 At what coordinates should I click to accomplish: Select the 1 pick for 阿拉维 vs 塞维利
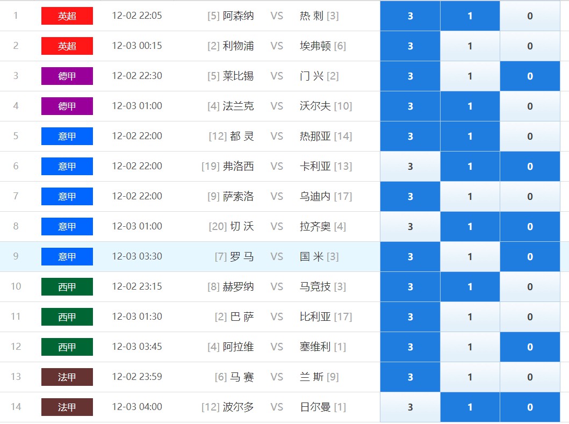click(470, 347)
